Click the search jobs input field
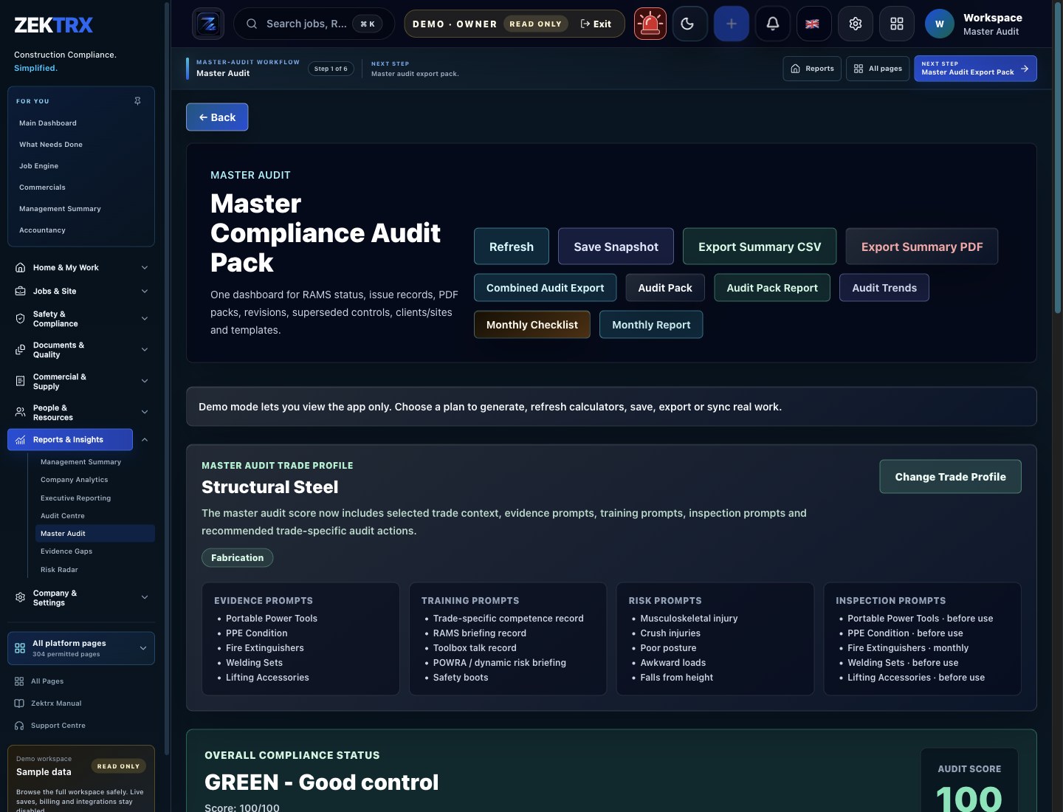The image size is (1063, 812). point(314,24)
